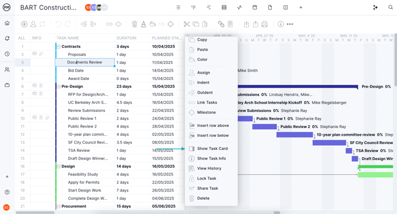This screenshot has height=214, width=397.
Task: Click the link tasks chain icon
Action: click(109, 24)
